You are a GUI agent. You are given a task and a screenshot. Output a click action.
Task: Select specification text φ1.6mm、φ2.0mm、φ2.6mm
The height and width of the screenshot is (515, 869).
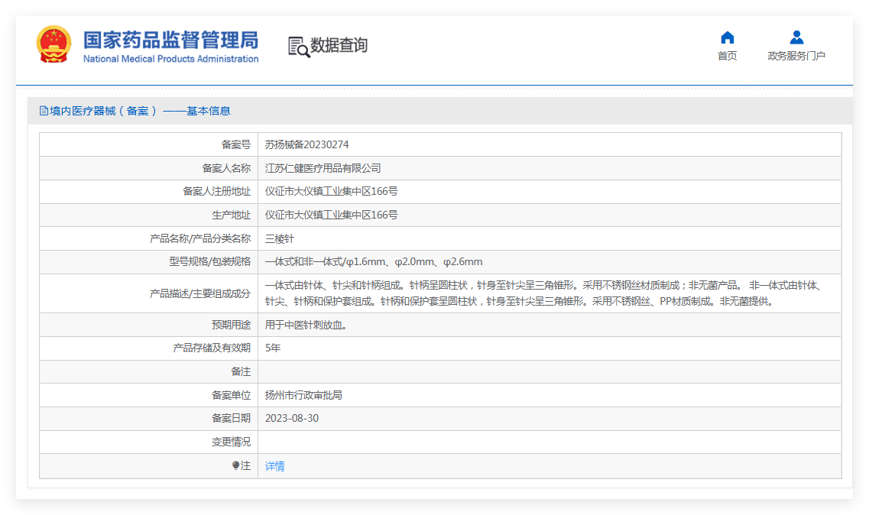tap(414, 261)
